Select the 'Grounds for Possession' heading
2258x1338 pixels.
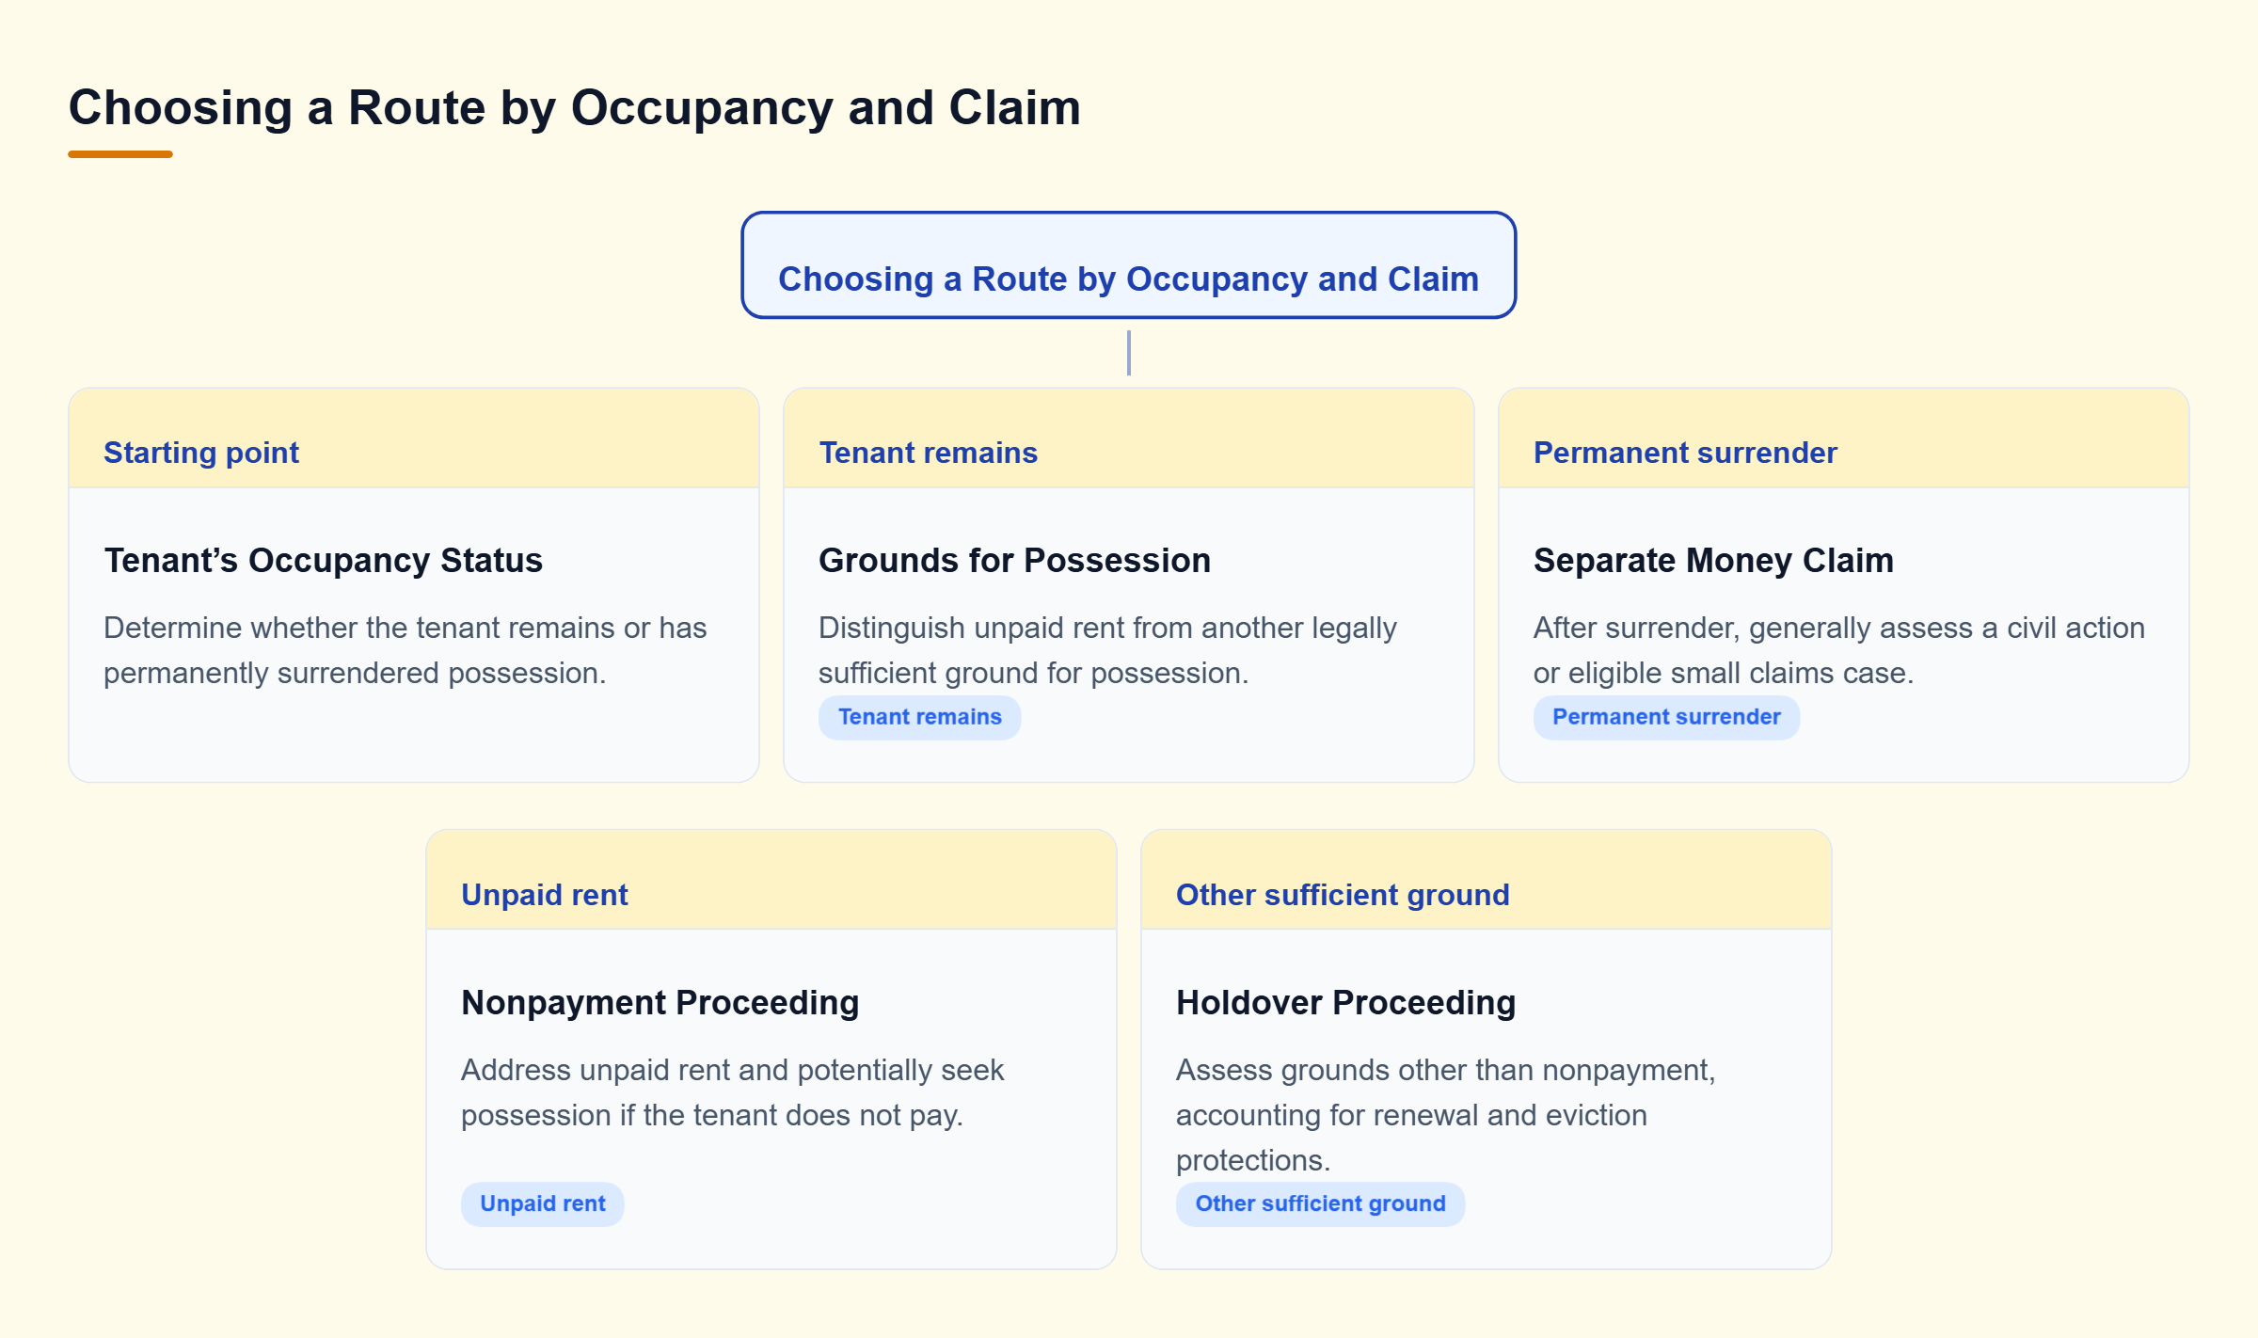pos(1014,560)
